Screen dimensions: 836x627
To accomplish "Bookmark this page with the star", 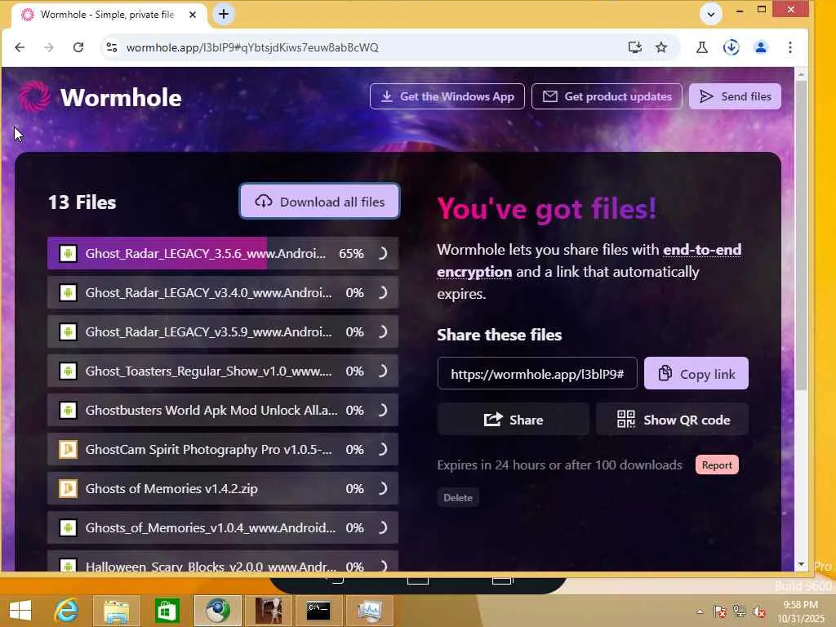I will (661, 47).
